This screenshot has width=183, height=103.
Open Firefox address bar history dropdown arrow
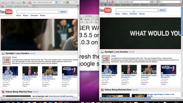pyautogui.click(x=61, y=2)
